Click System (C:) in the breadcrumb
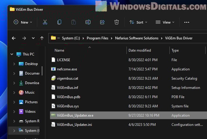Screen dimensions: 207x139 [71, 38]
